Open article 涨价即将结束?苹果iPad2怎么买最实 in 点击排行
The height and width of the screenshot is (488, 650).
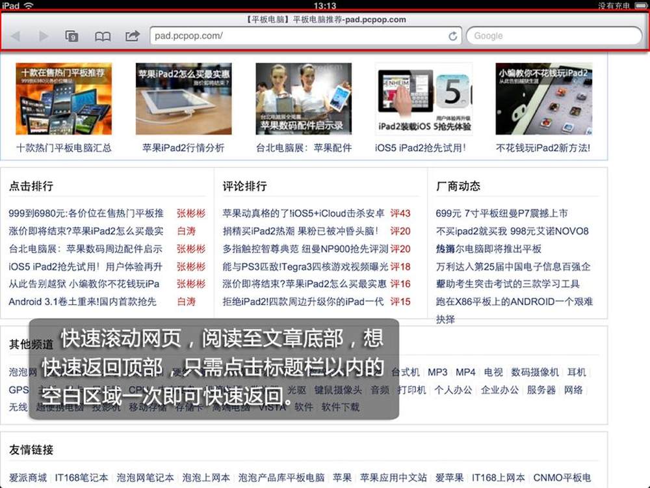click(x=86, y=231)
